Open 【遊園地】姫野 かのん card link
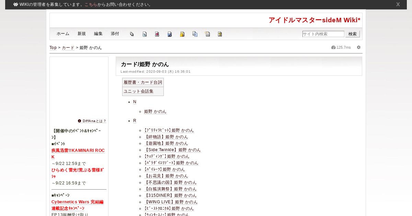 (166, 143)
